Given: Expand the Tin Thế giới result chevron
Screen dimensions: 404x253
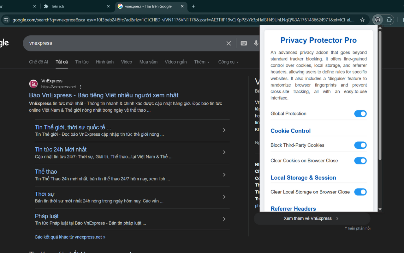Looking at the screenshot, I should pos(224,130).
